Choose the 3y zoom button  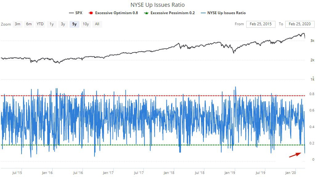(x=63, y=24)
